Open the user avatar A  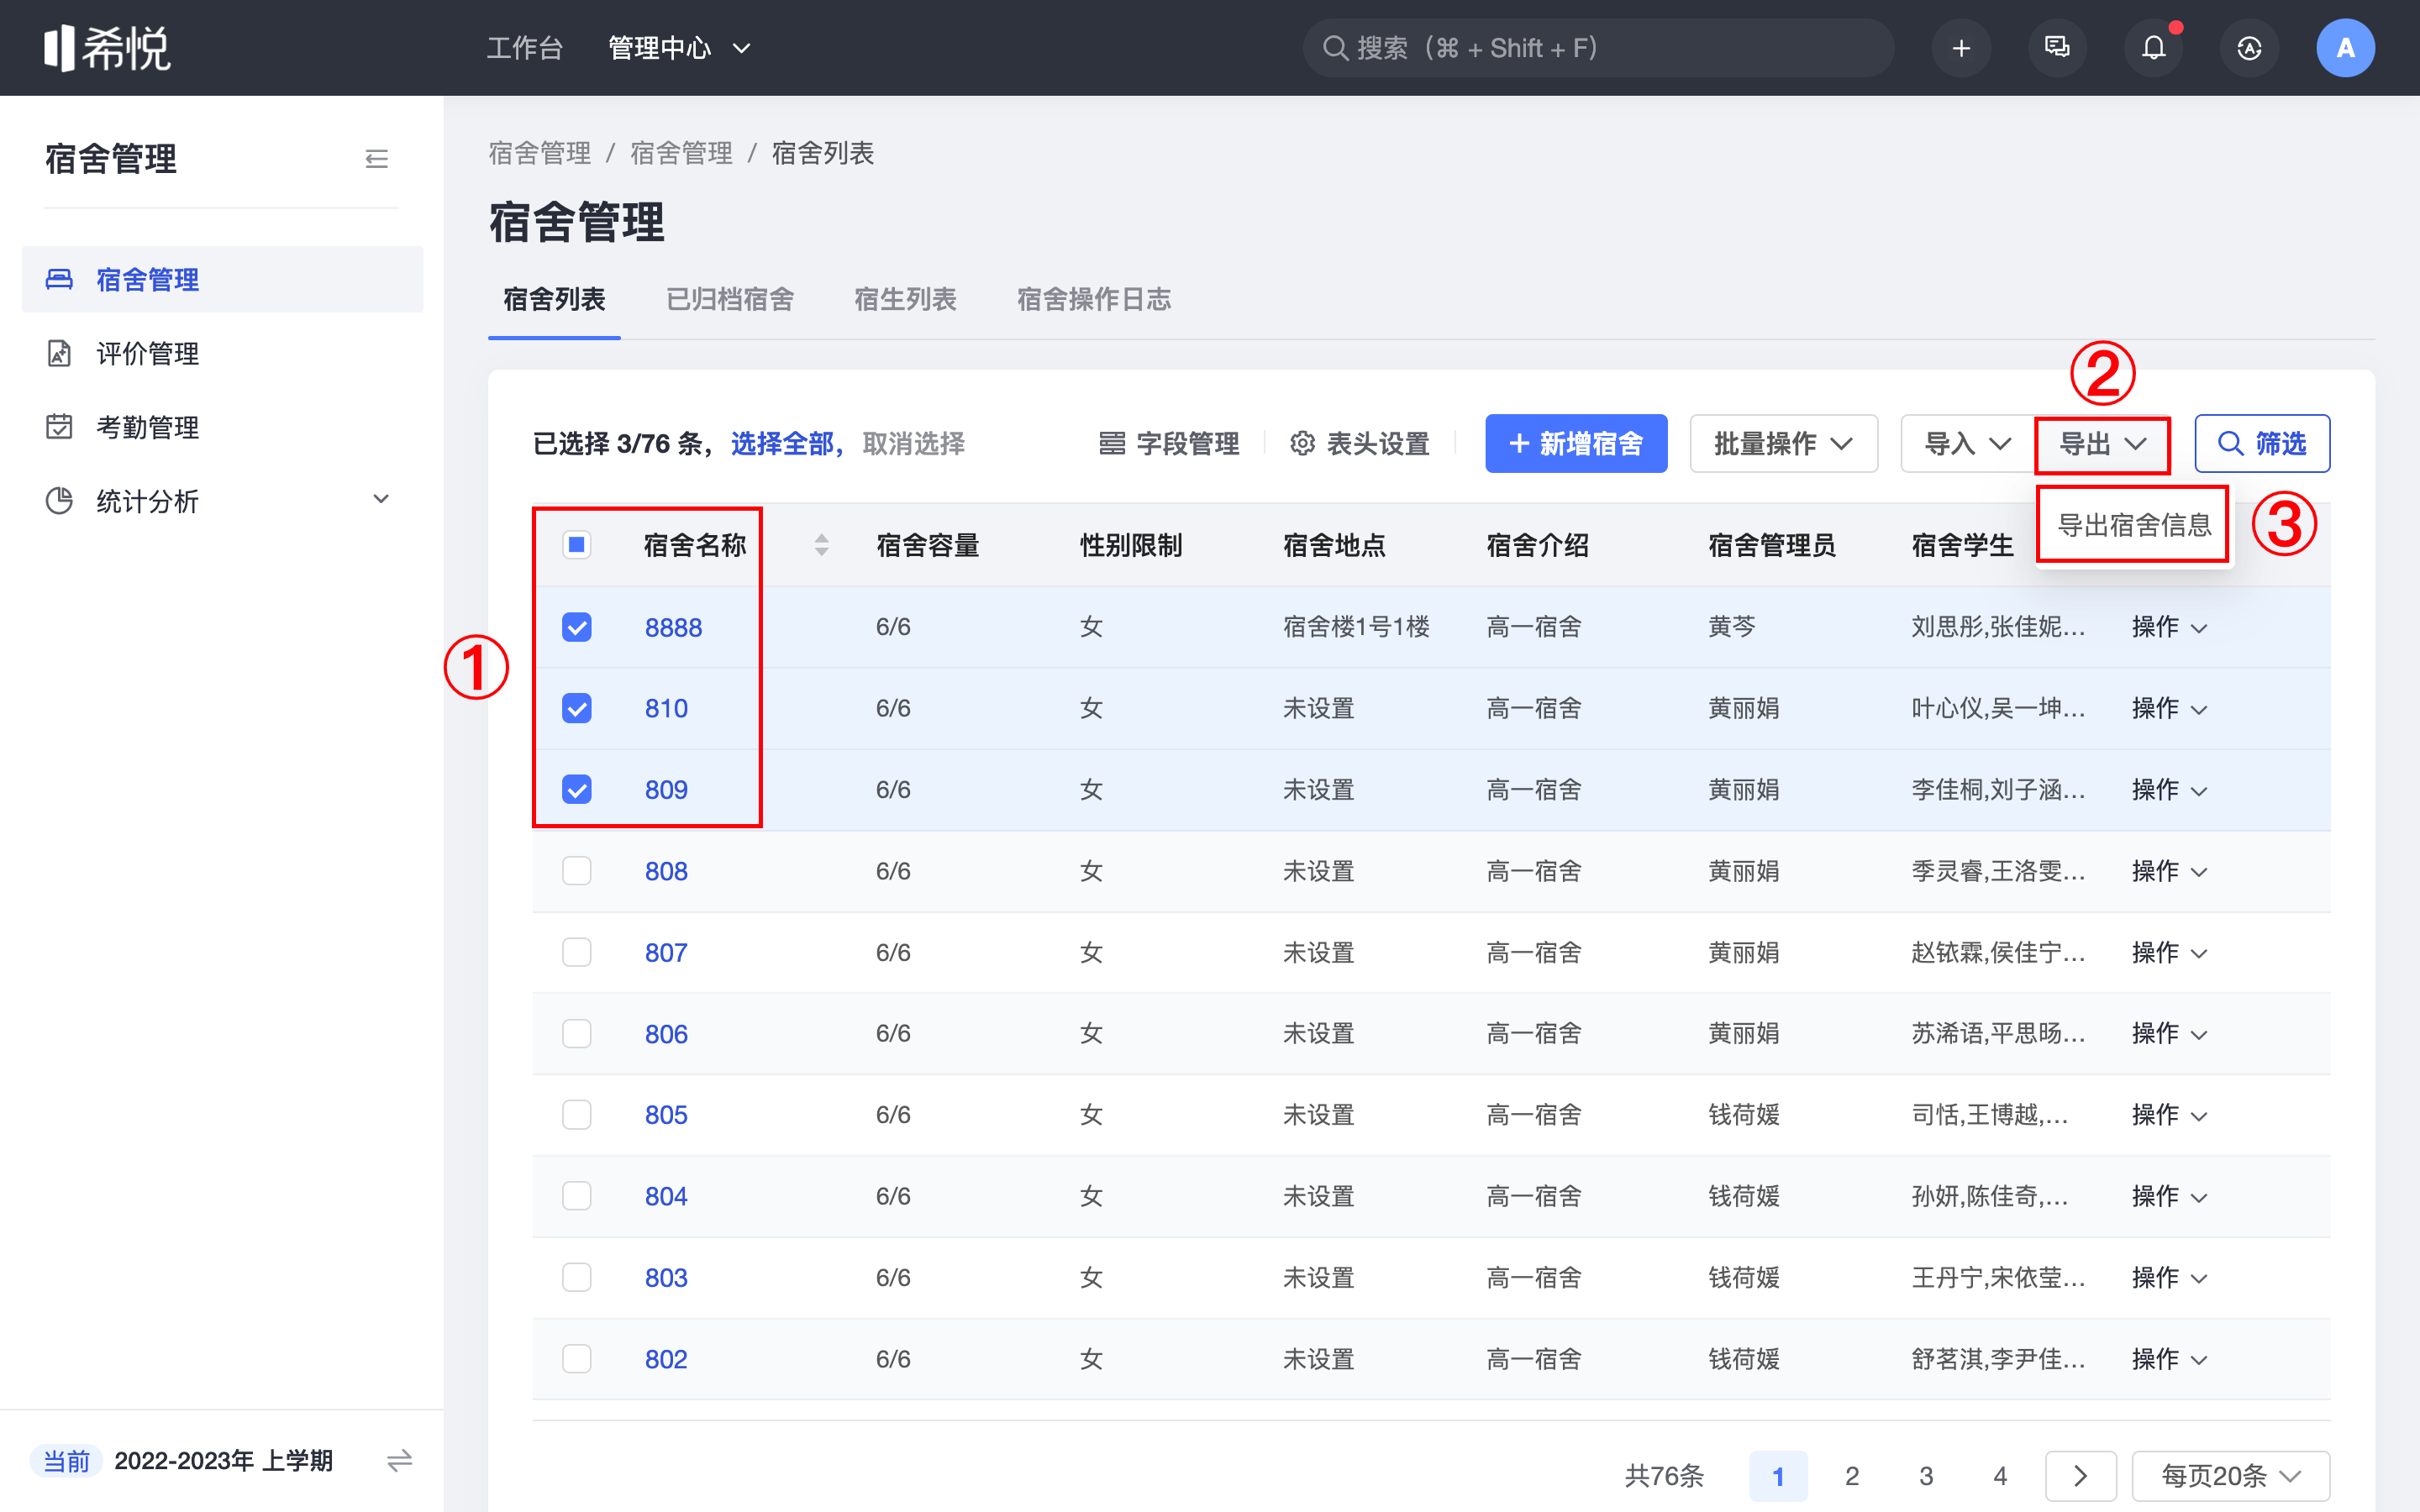tap(2345, 48)
